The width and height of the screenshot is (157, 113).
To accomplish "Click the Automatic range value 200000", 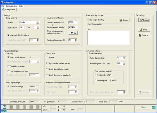I will (34, 86).
